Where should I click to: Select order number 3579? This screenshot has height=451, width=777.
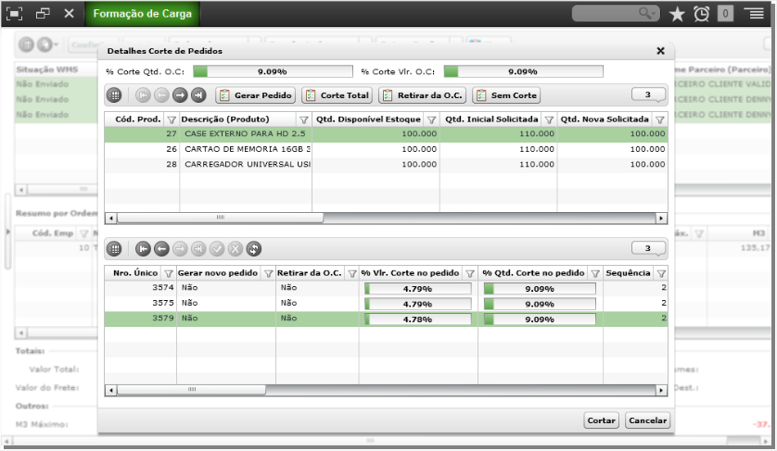click(162, 319)
